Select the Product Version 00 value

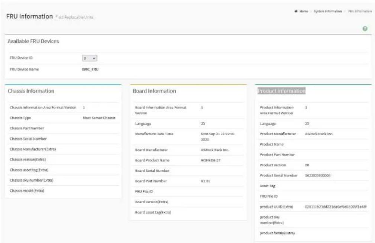click(307, 165)
